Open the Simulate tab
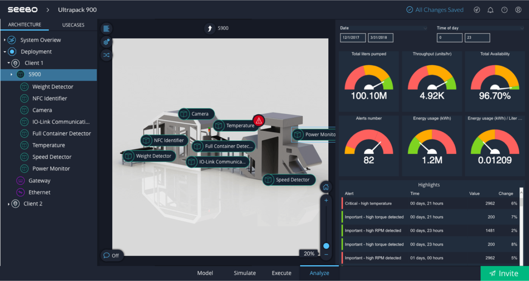Image resolution: width=529 pixels, height=281 pixels. point(245,273)
